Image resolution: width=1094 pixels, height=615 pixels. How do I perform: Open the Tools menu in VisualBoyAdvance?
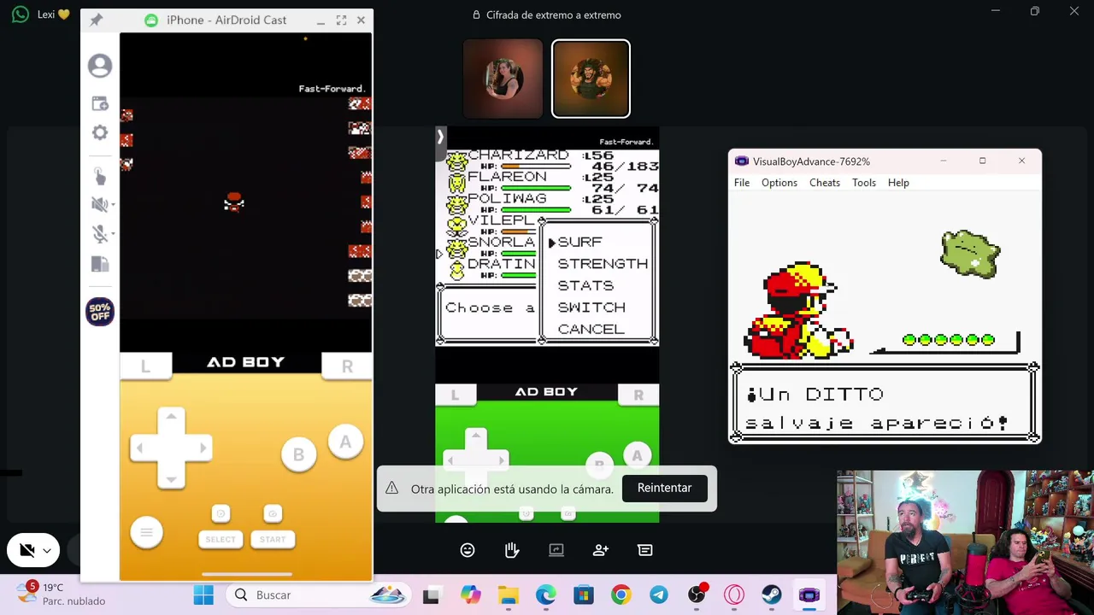pos(864,183)
